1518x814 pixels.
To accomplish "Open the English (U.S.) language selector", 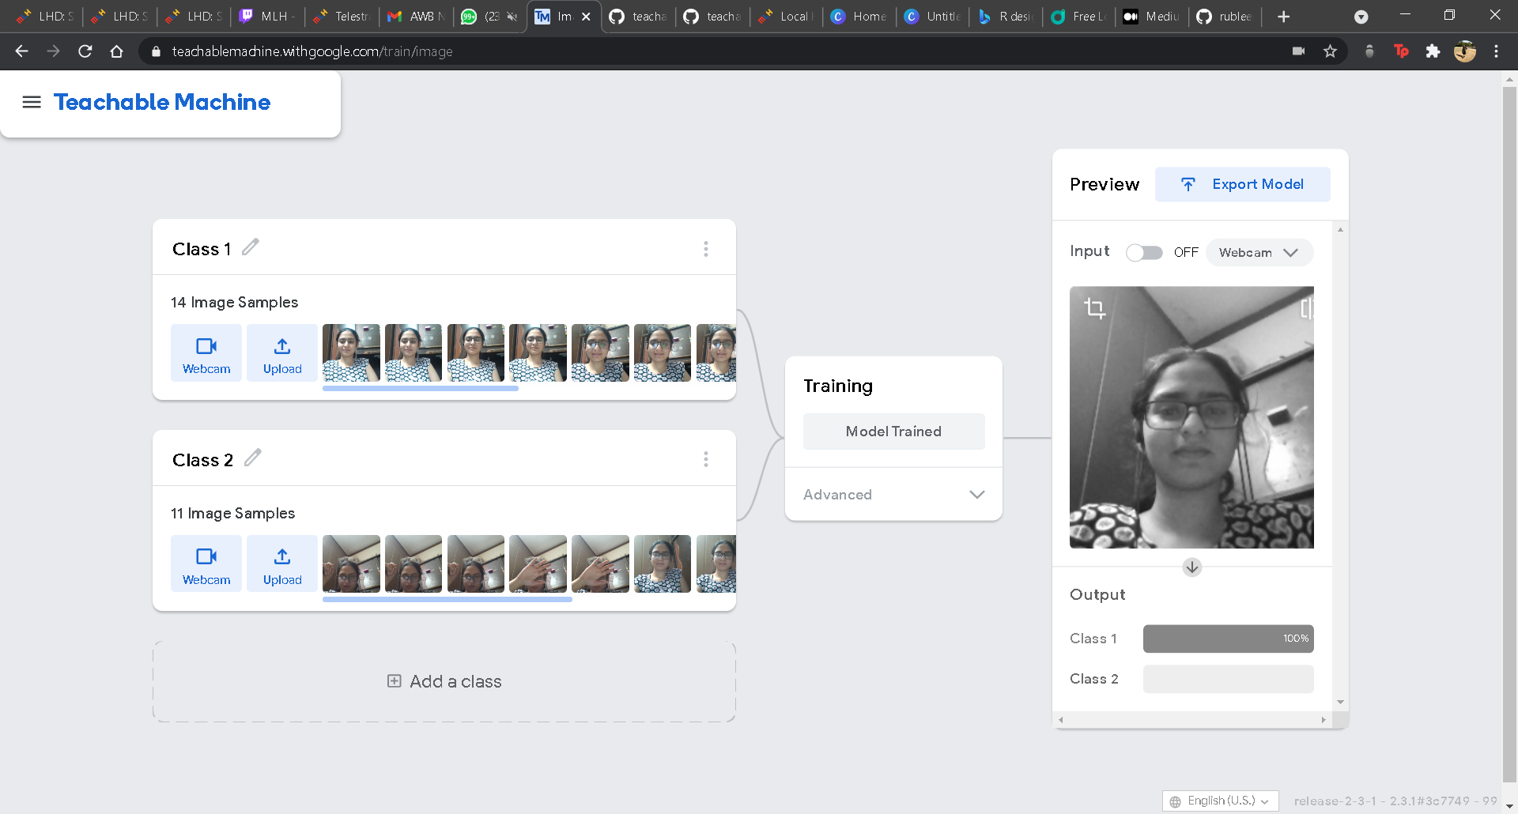I will (1220, 801).
